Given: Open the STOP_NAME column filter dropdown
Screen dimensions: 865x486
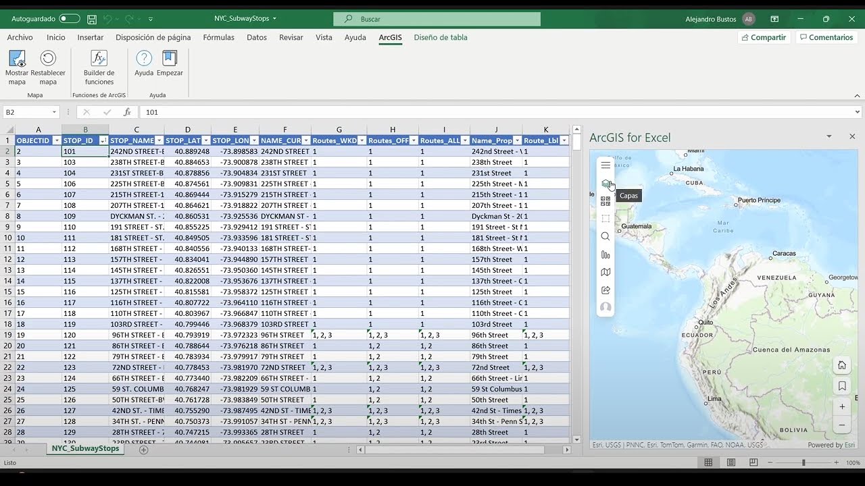Looking at the screenshot, I should [x=159, y=140].
